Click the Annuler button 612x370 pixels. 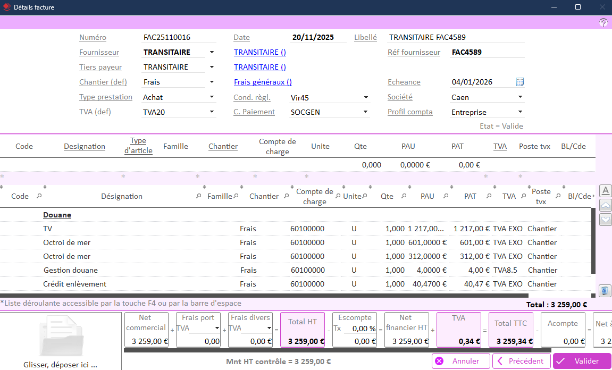460,361
